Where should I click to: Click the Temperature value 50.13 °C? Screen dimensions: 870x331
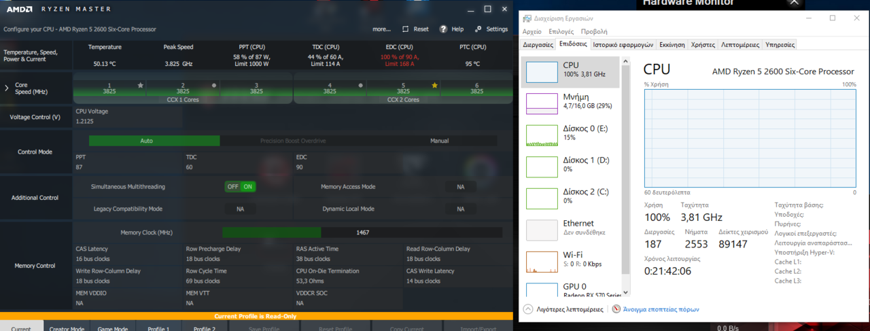click(105, 63)
